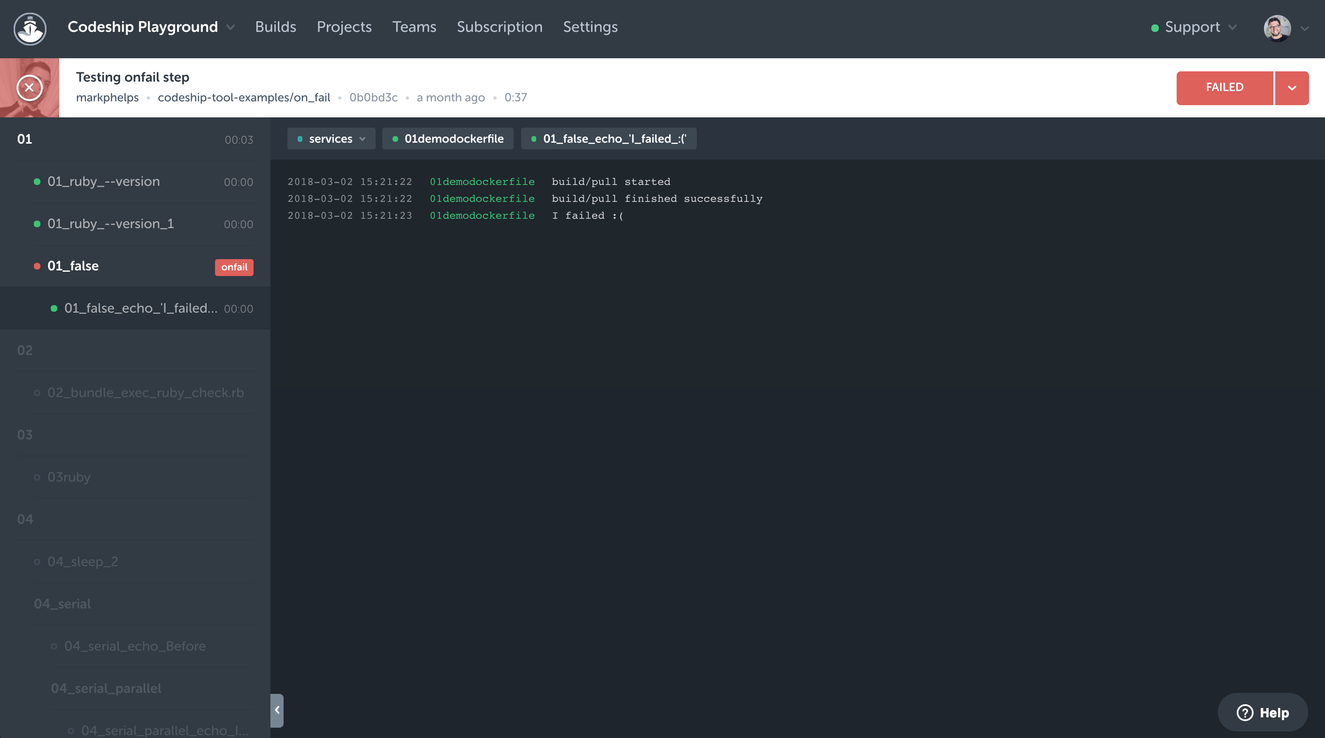Select the 01_ruby_--version step
The width and height of the screenshot is (1325, 738).
(x=135, y=182)
